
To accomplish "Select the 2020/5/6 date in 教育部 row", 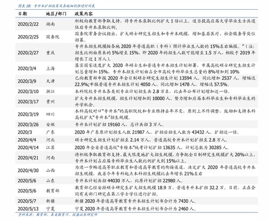I will (27, 191).
